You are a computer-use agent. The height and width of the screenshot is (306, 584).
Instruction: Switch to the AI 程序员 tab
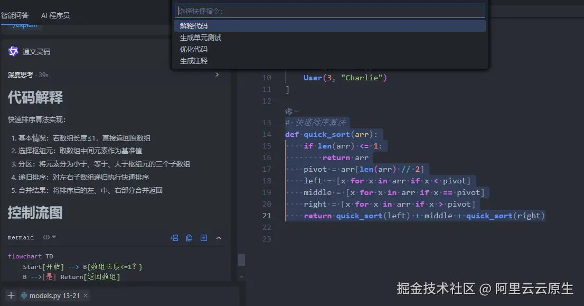coord(55,15)
